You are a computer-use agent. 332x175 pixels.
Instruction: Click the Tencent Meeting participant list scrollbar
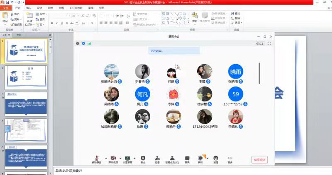coord(259,73)
